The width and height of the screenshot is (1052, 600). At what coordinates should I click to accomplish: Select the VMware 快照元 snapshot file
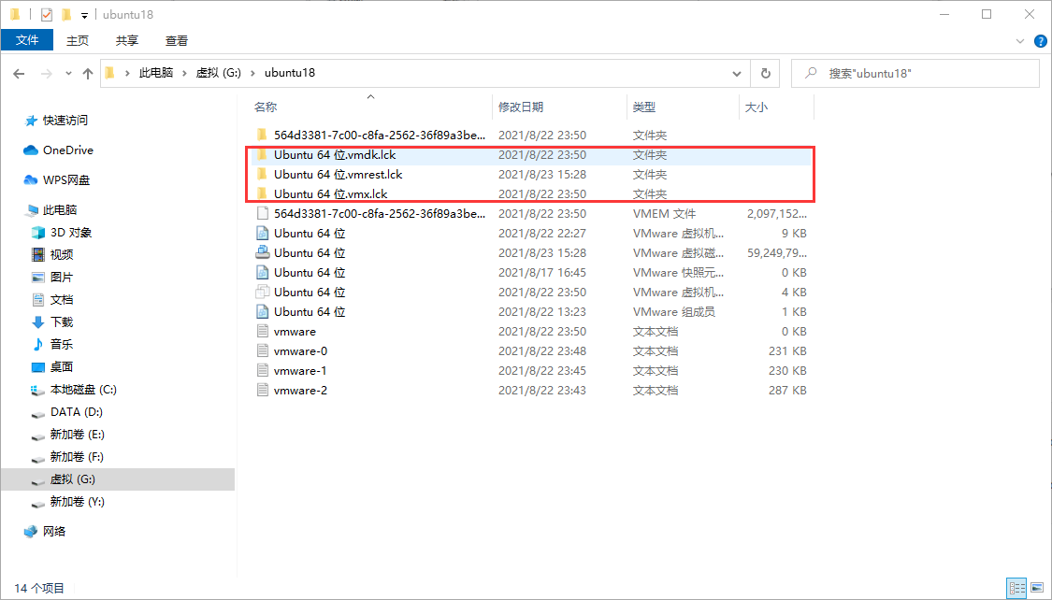tap(530, 272)
